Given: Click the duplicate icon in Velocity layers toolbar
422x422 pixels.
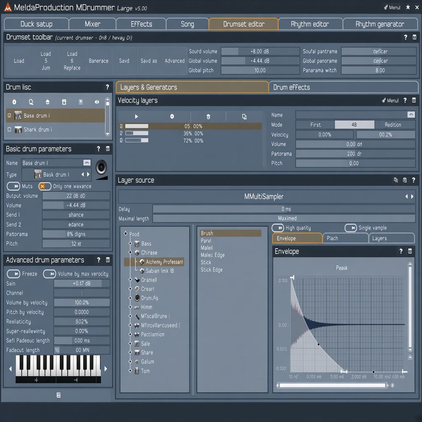Looking at the screenshot, I should (244, 117).
